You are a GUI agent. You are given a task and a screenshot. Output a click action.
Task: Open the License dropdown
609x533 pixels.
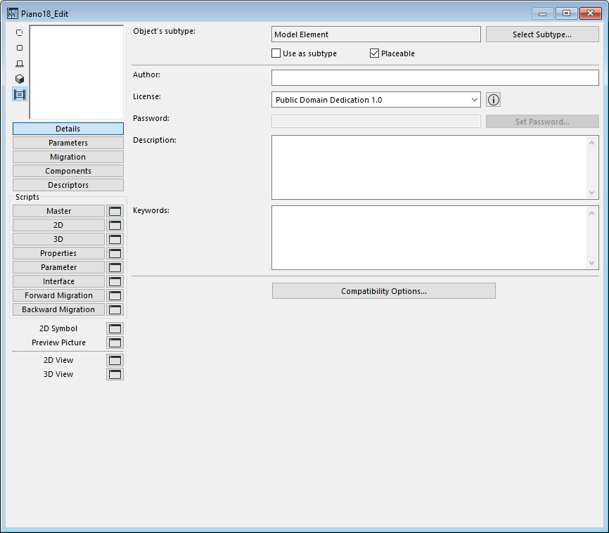point(376,100)
